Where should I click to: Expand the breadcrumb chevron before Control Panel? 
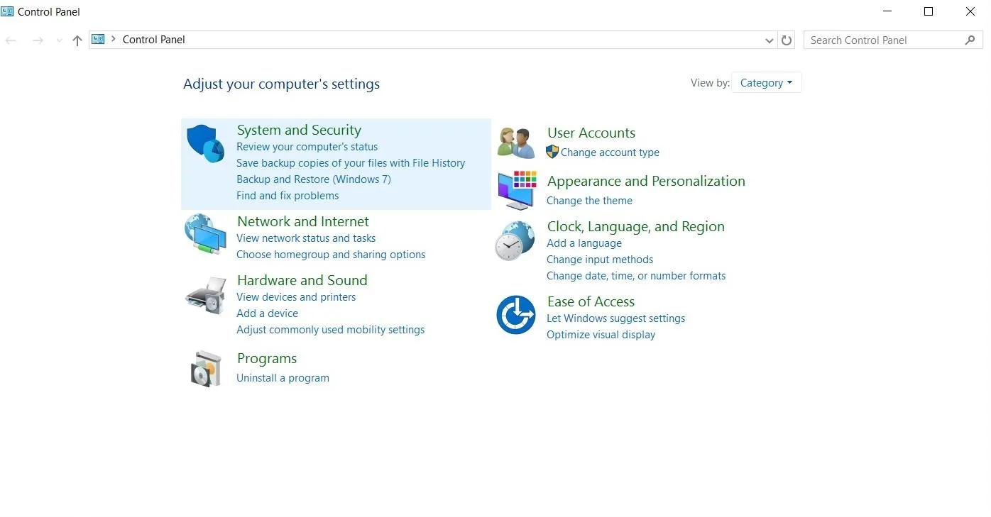tap(114, 40)
